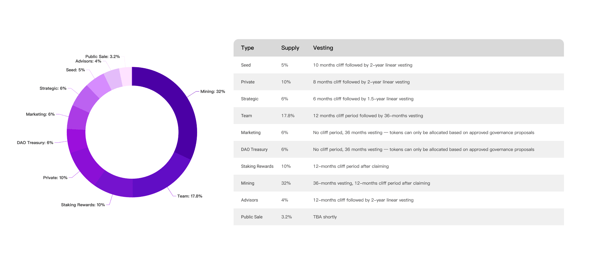Click the "Advisors: 4%" chart label

pos(88,61)
